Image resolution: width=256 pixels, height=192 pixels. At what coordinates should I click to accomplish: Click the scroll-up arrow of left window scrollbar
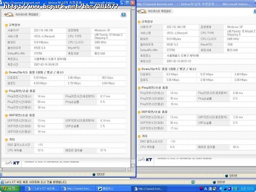point(133,8)
